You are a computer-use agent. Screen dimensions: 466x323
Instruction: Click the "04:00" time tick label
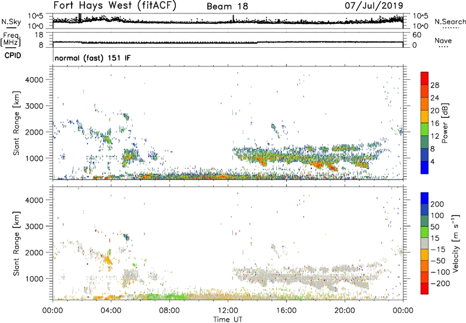[x=111, y=311]
